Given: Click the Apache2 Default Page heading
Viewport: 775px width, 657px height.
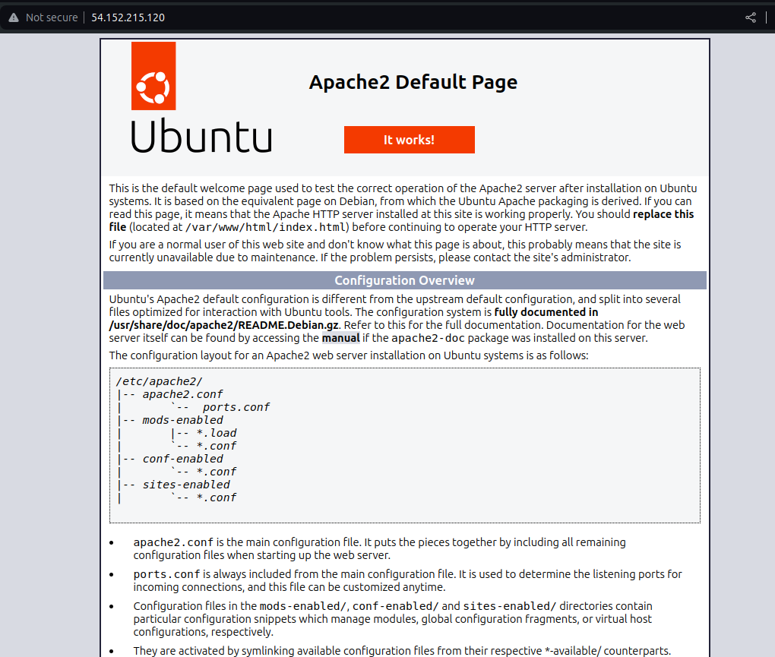Looking at the screenshot, I should pos(413,82).
